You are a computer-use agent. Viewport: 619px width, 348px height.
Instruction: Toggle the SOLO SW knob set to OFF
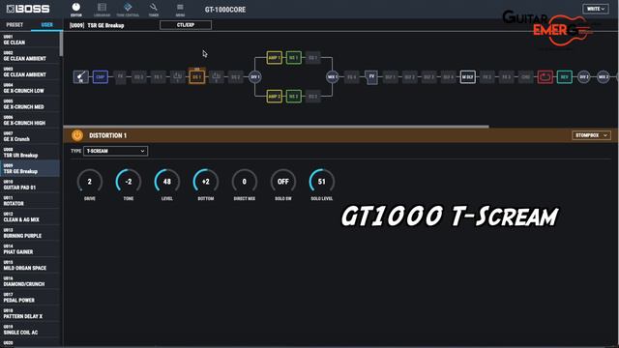coord(283,182)
